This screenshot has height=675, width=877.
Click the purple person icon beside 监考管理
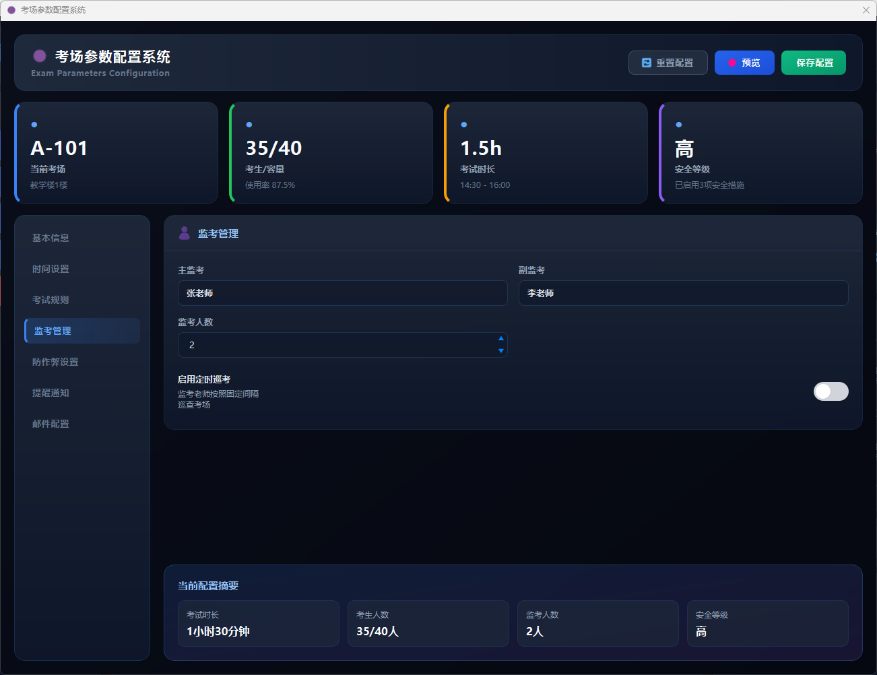click(184, 233)
